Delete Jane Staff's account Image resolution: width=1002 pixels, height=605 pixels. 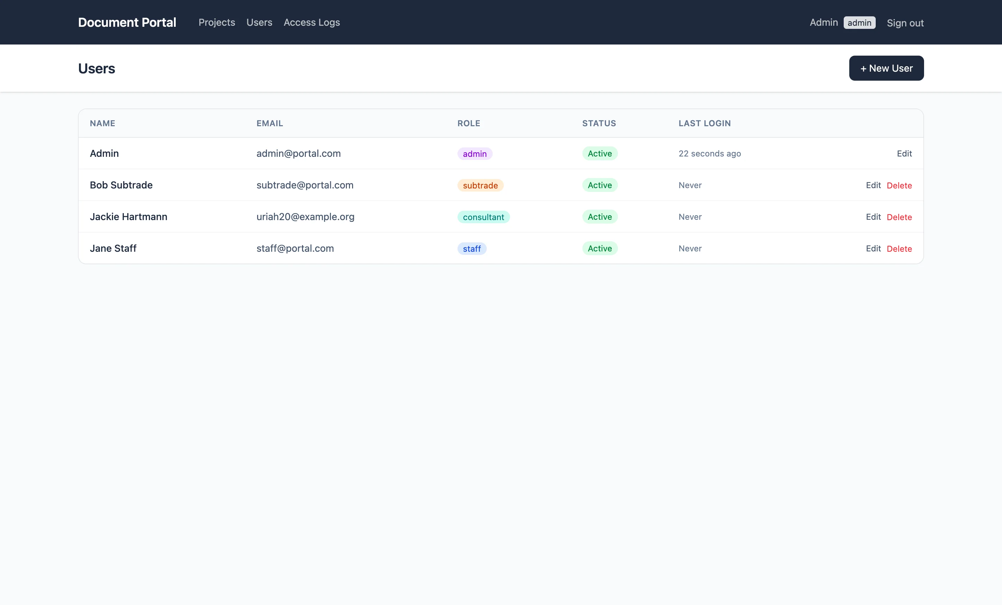899,248
